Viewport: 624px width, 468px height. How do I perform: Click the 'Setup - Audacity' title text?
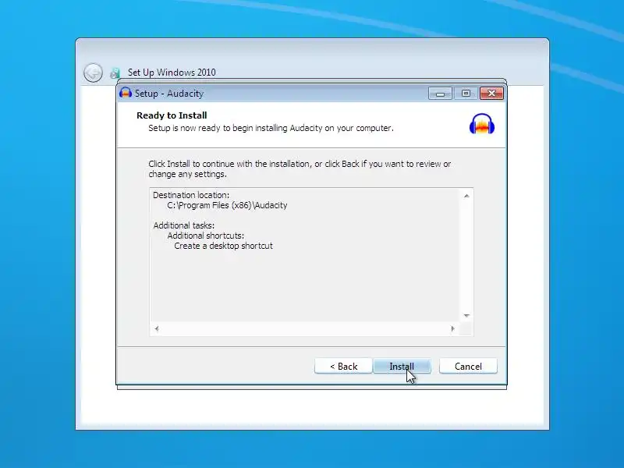169,94
